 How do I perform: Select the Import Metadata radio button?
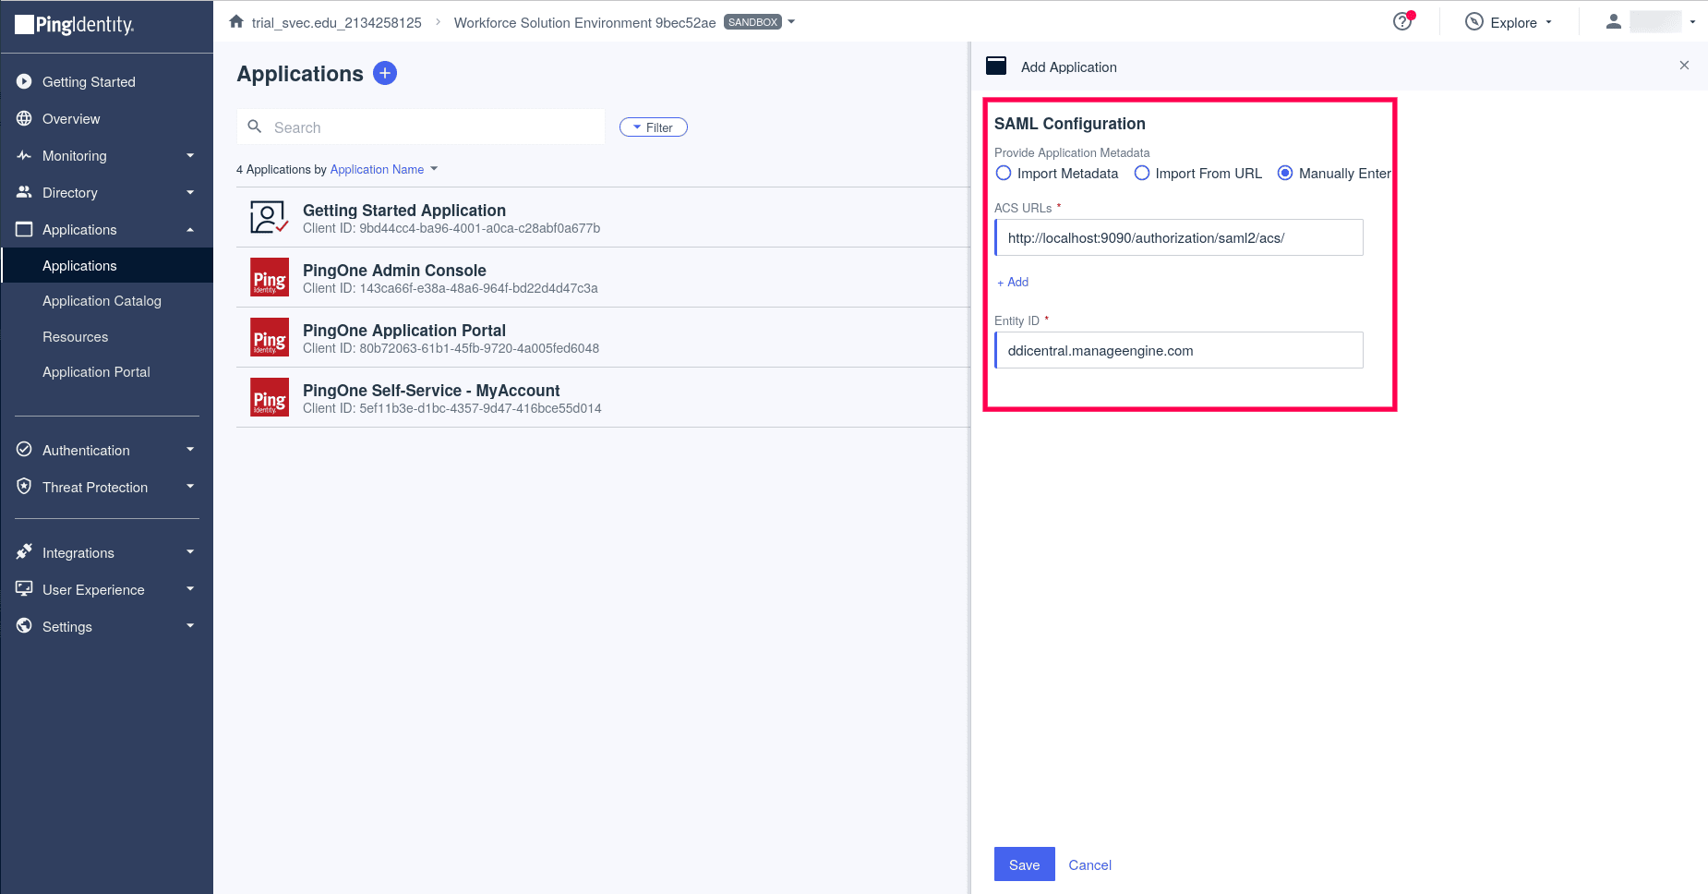pyautogui.click(x=1004, y=173)
